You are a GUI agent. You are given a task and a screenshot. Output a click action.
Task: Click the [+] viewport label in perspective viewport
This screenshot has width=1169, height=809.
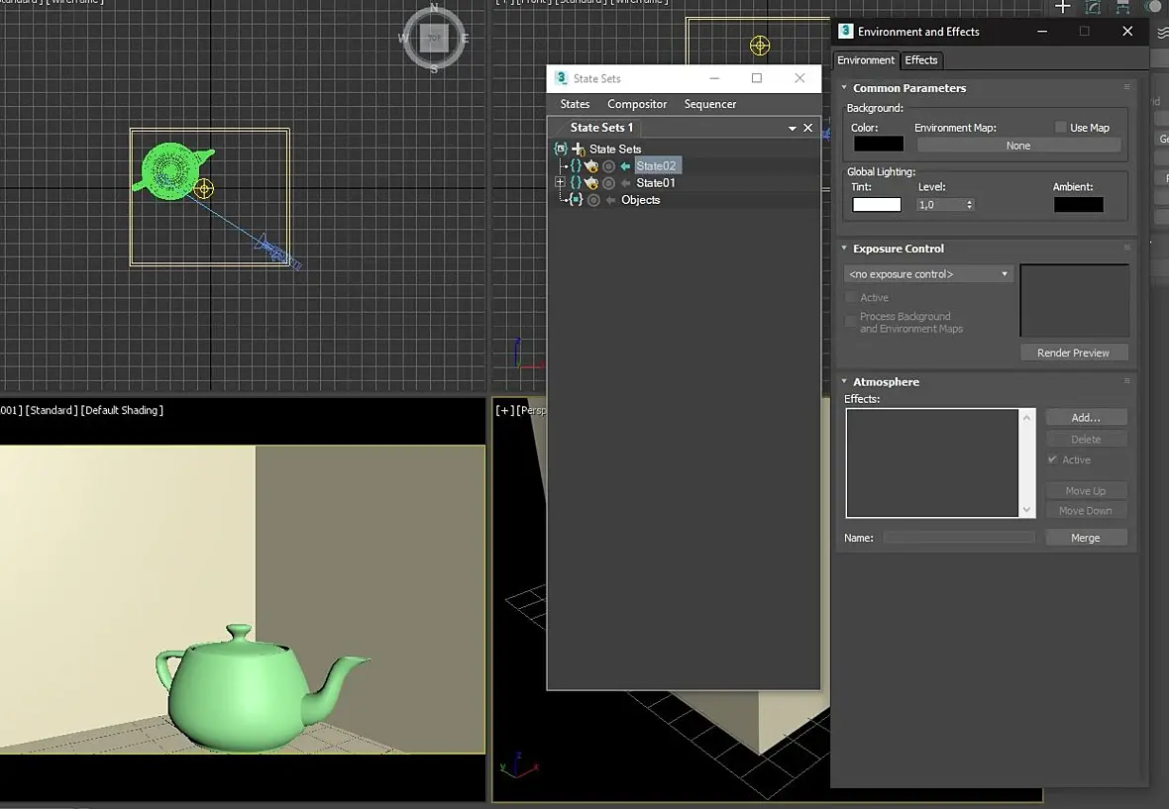pyautogui.click(x=504, y=411)
